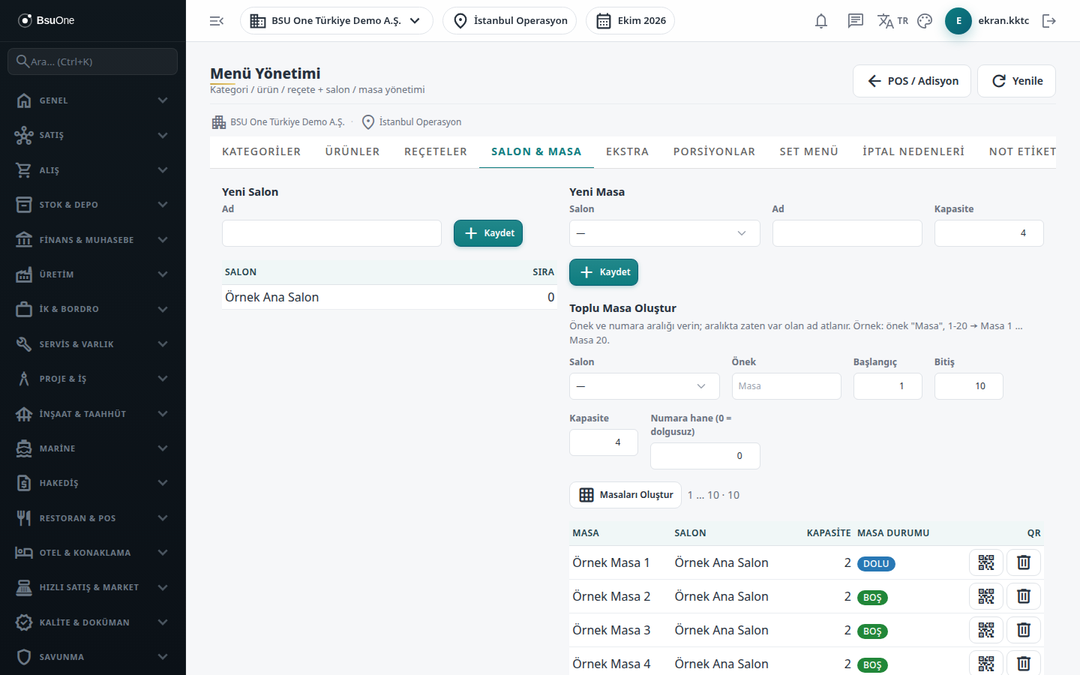Show QR code for Örnek Masa 2

986,596
